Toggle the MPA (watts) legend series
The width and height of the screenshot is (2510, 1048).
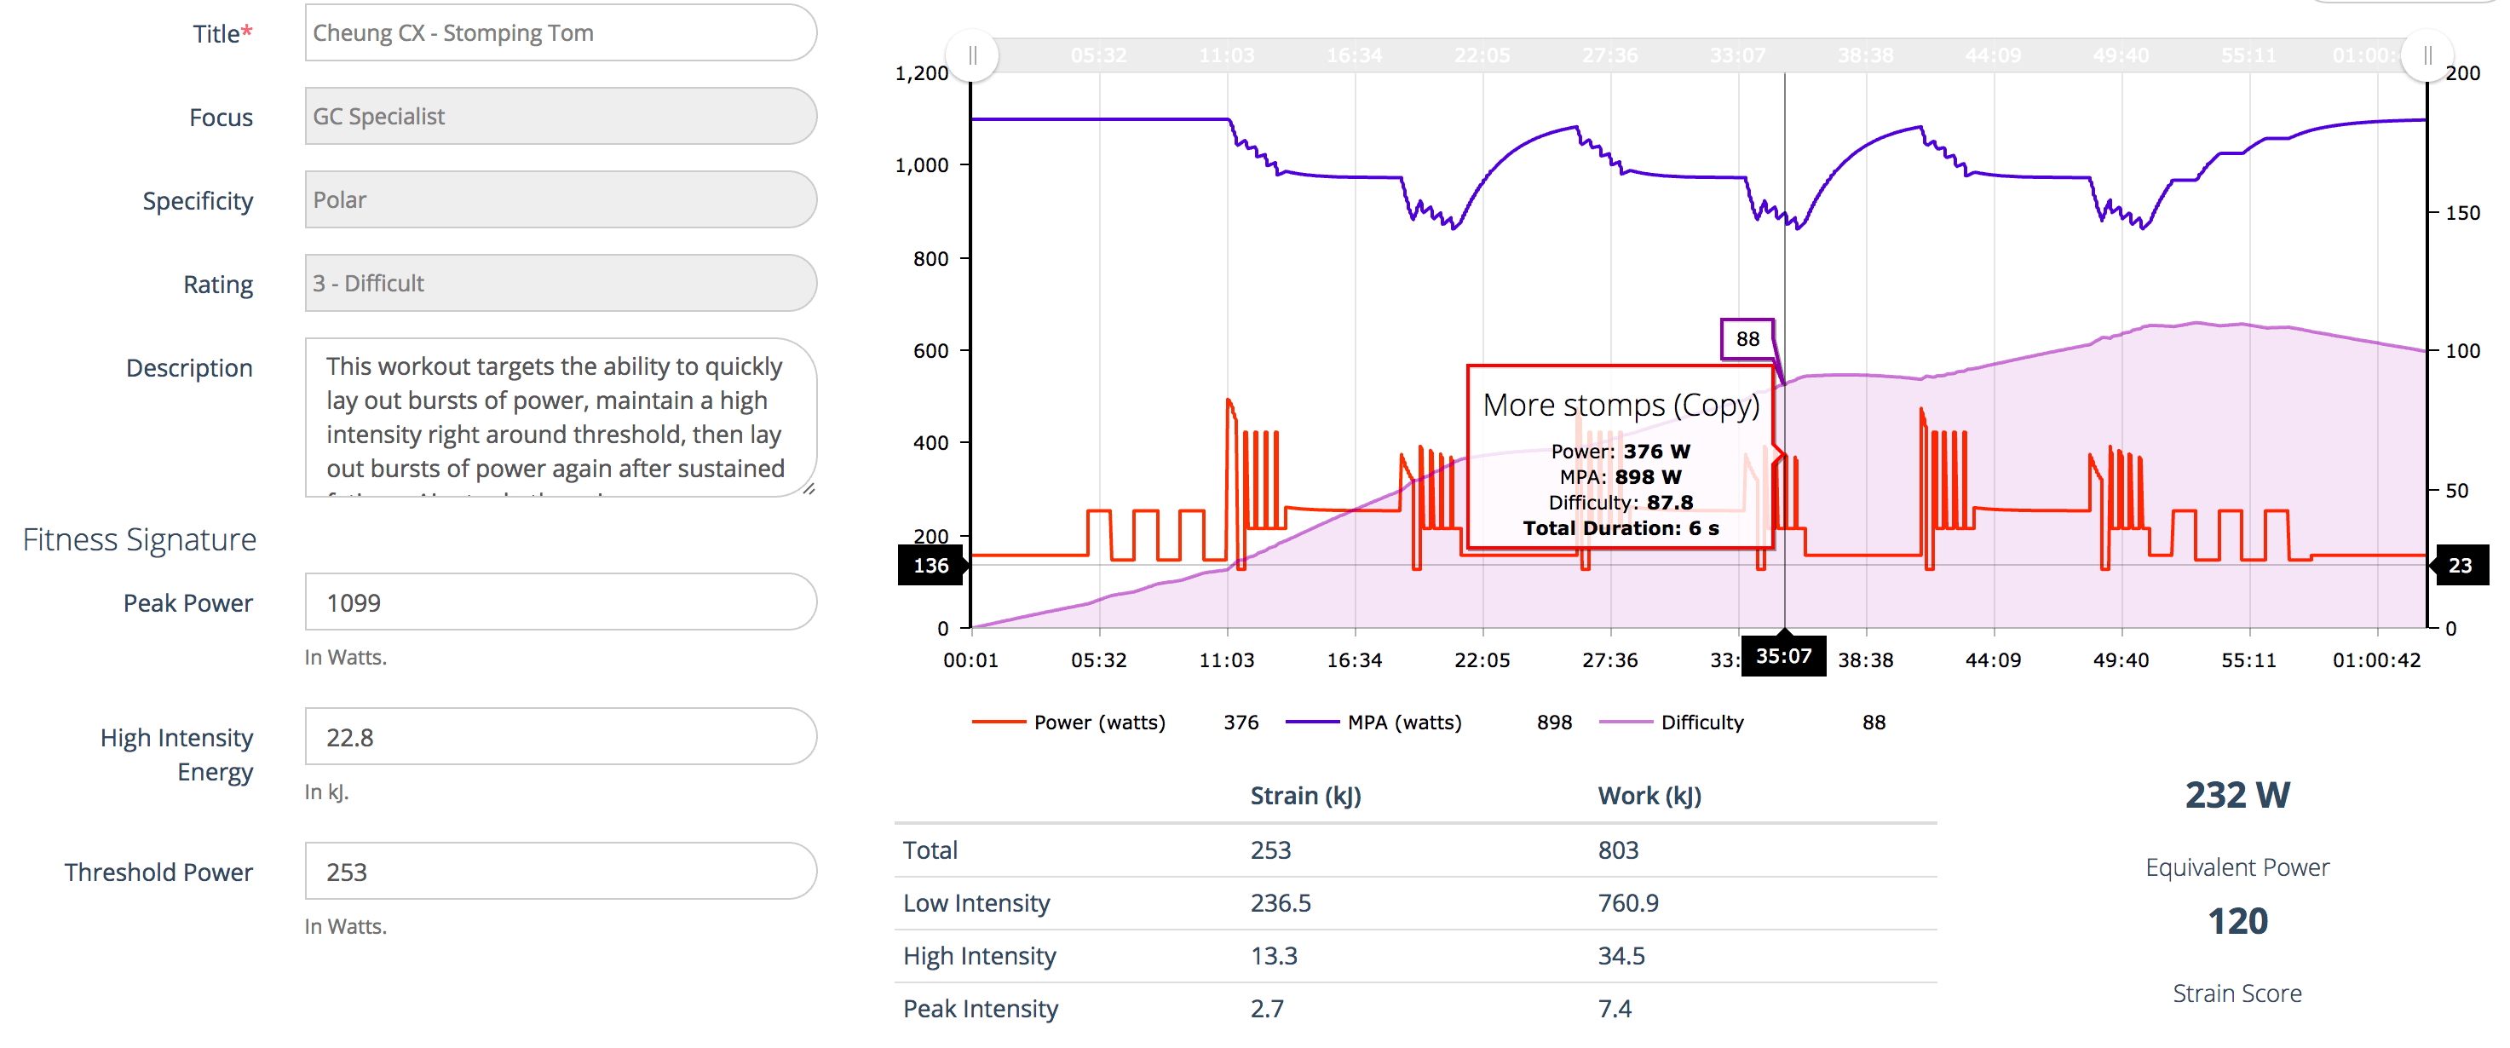[1403, 723]
